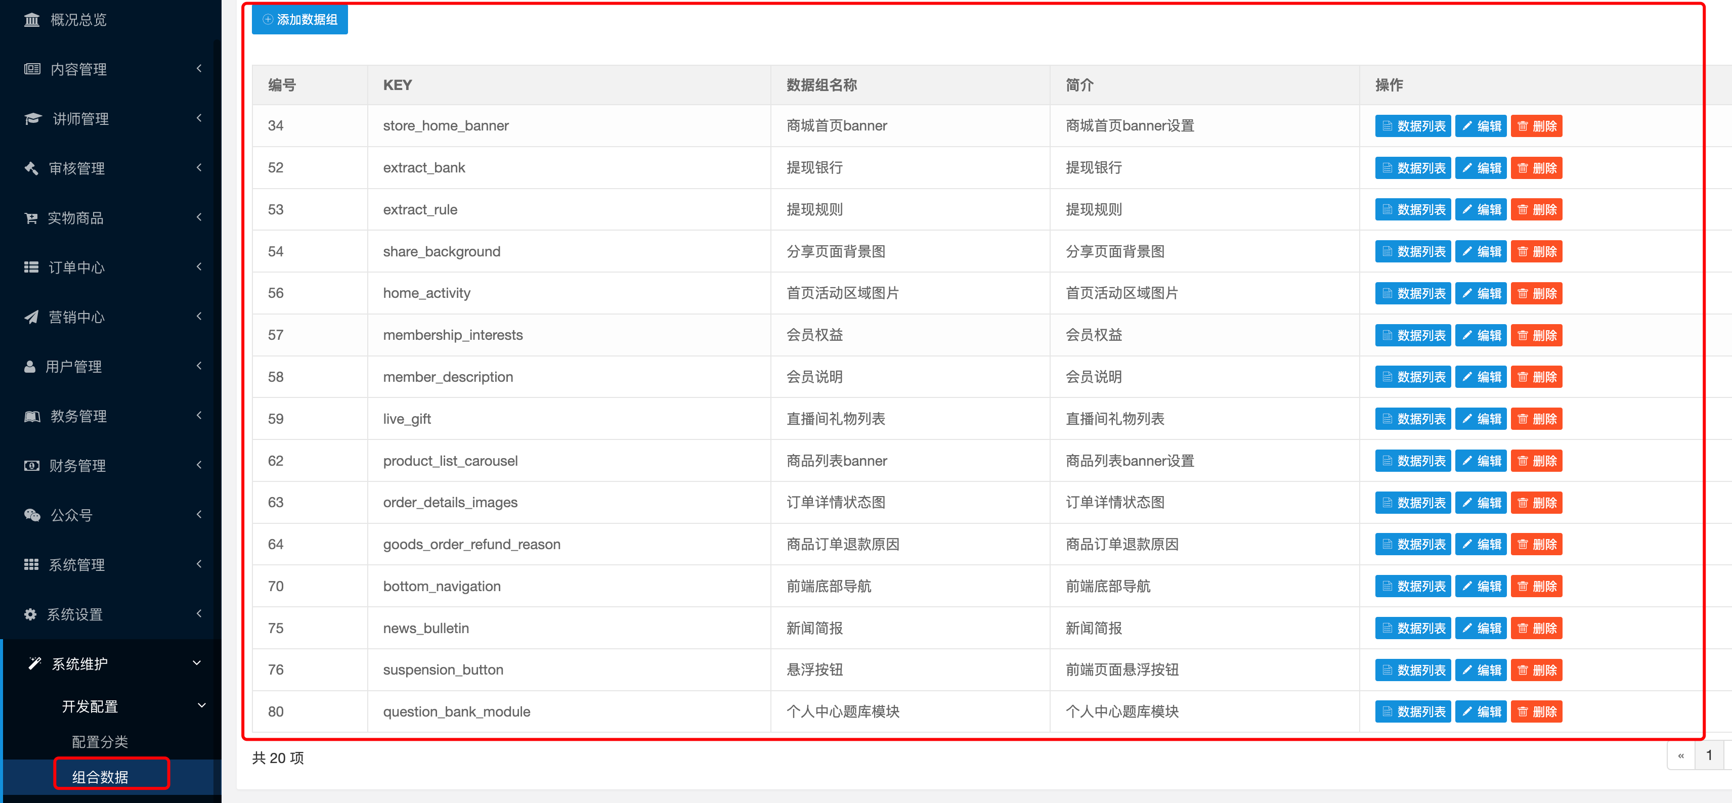Click trash icon in membership_interests 删除 button
Screen dimensions: 1732x803
click(x=1523, y=335)
